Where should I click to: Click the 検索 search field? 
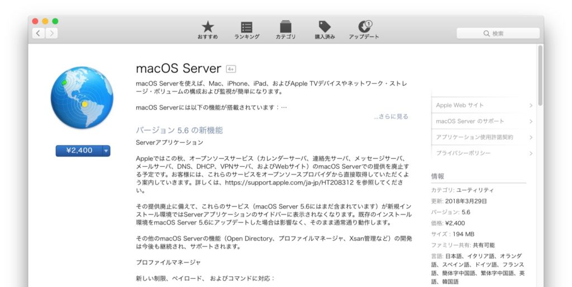[498, 33]
